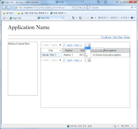Click the compatibility view icon in address bar
138x129 pixels.
76,8
